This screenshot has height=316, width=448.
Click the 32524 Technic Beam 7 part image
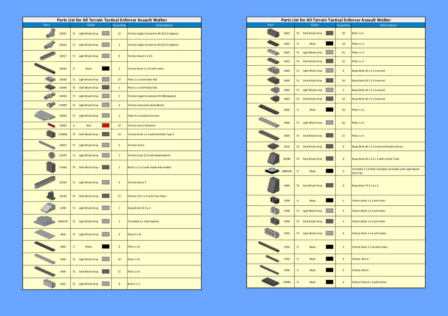click(45, 182)
